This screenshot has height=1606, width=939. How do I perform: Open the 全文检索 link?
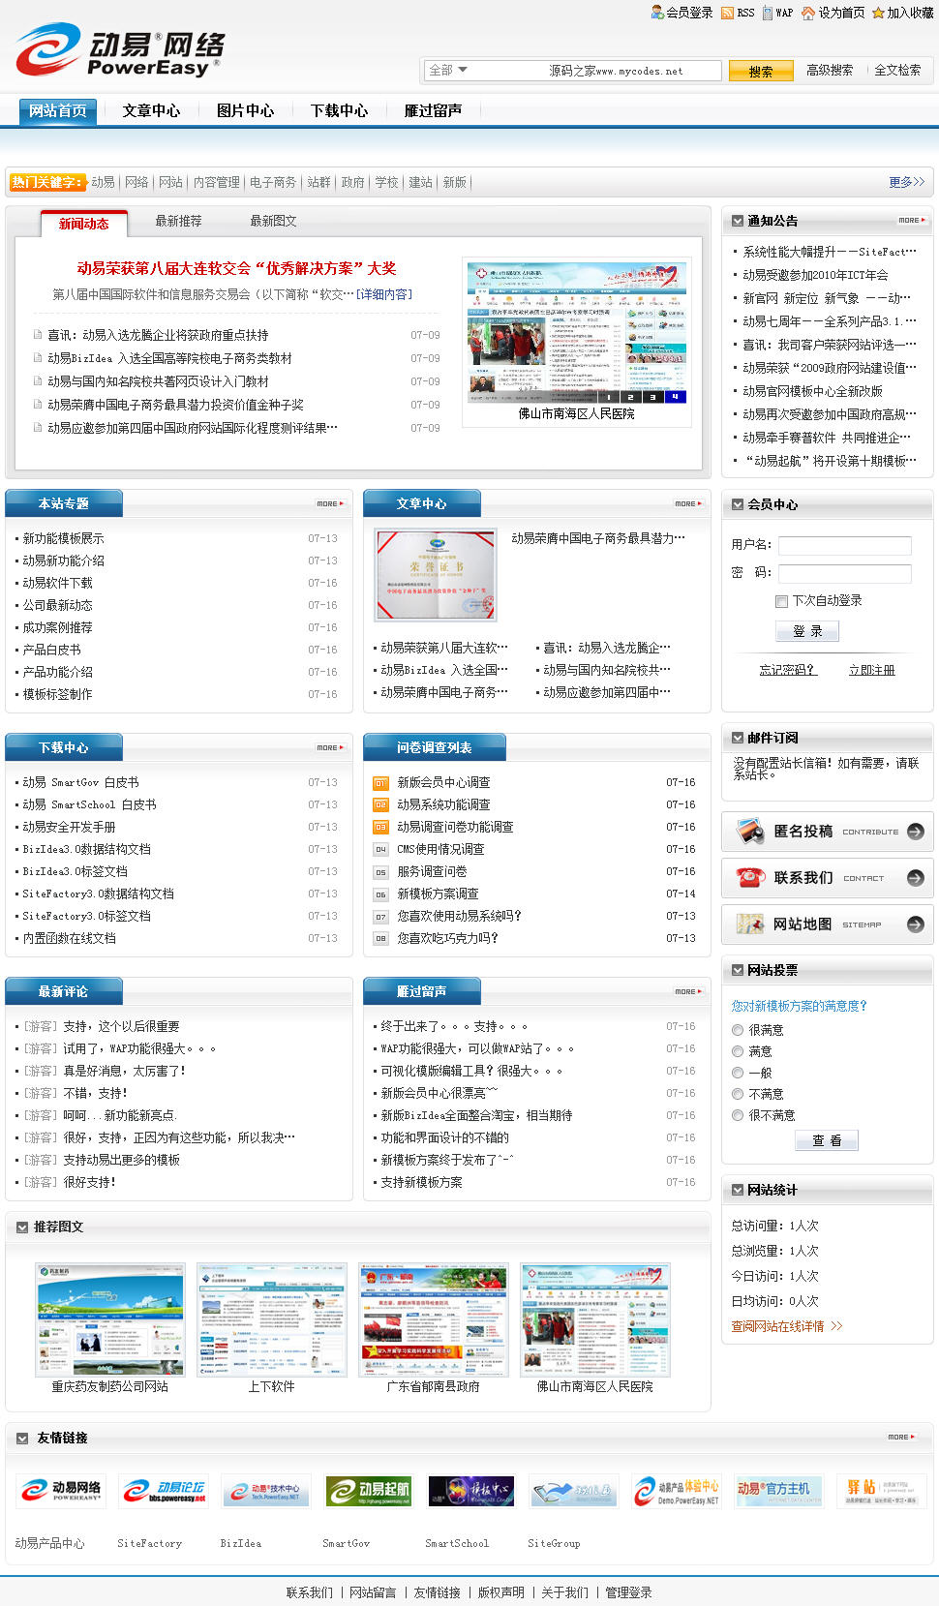pyautogui.click(x=897, y=70)
